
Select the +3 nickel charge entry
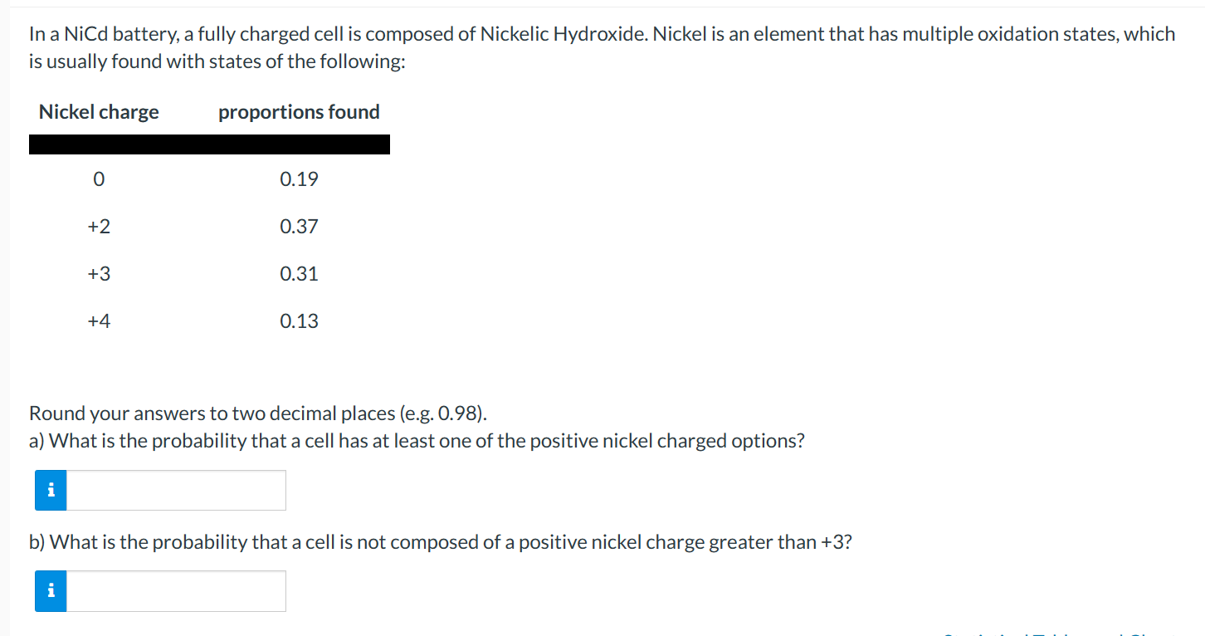coord(98,273)
